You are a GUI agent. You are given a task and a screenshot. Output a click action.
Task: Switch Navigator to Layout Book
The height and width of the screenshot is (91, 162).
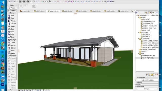(153, 13)
